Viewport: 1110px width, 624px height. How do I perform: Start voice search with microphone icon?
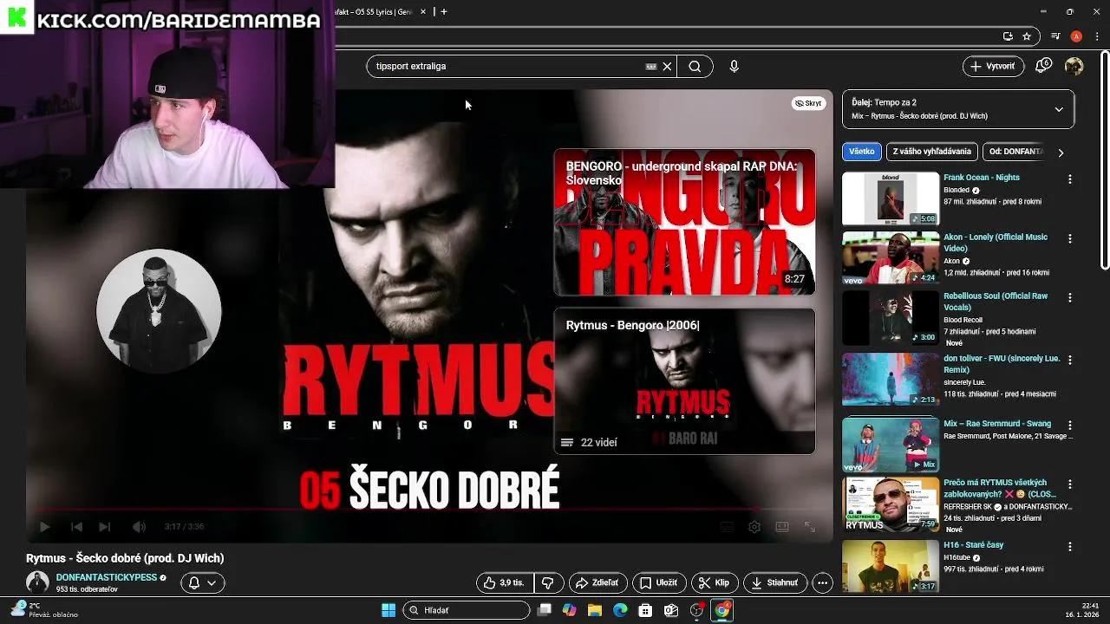click(x=735, y=66)
